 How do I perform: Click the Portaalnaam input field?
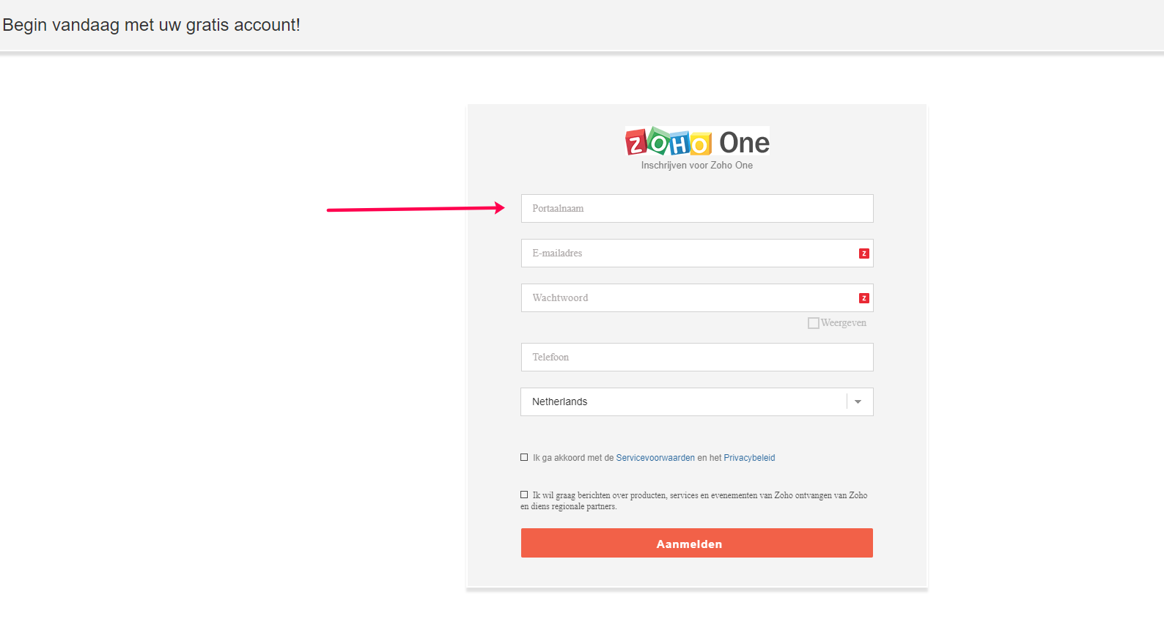click(697, 208)
